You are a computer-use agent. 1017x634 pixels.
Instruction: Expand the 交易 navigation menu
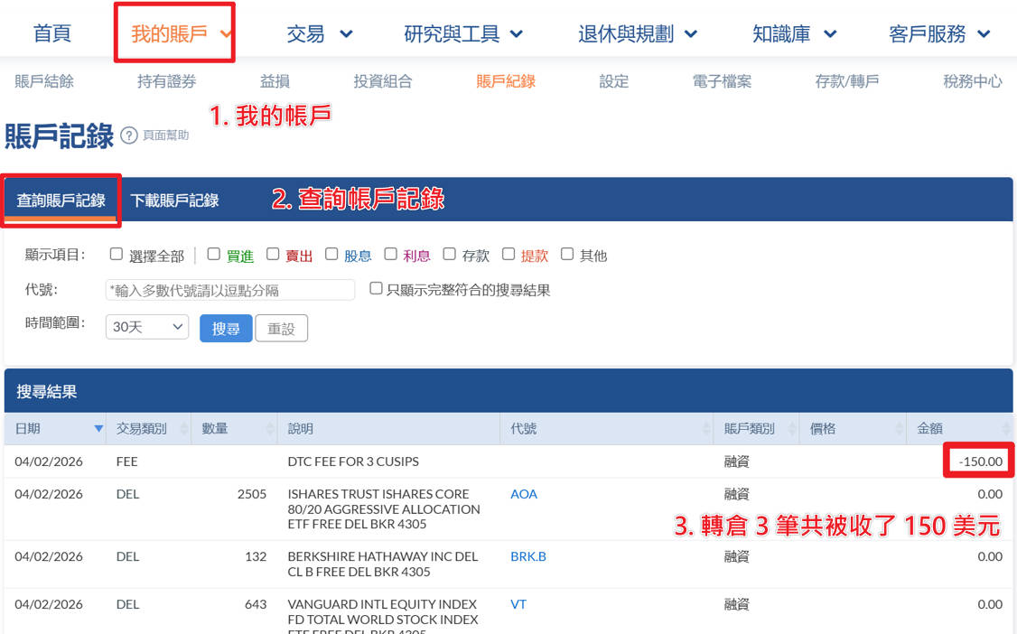point(320,34)
